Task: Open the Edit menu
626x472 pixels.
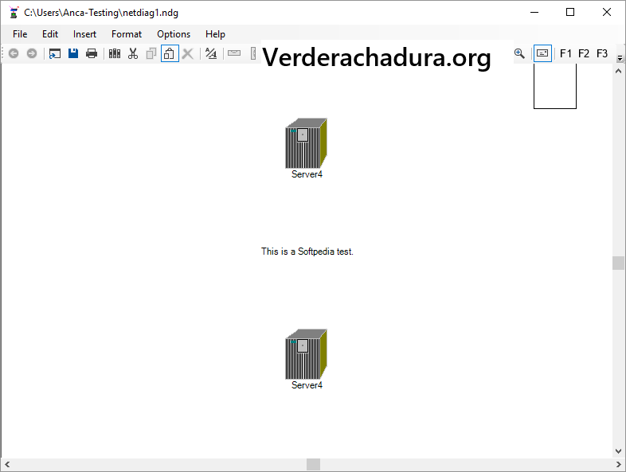Action: 50,34
